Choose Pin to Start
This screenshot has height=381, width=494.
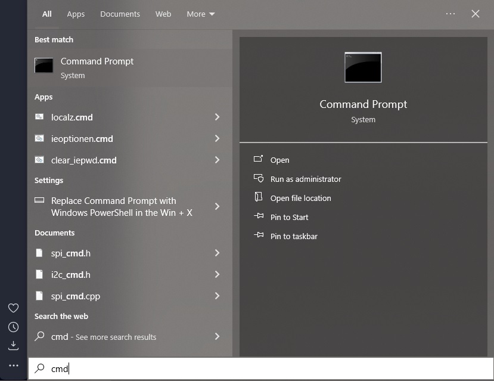click(x=289, y=218)
